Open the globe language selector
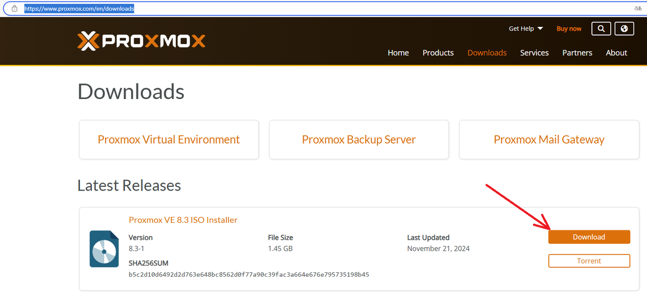The height and width of the screenshot is (295, 647). 624,29
